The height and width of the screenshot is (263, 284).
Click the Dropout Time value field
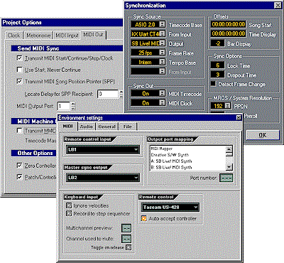pyautogui.click(x=218, y=75)
